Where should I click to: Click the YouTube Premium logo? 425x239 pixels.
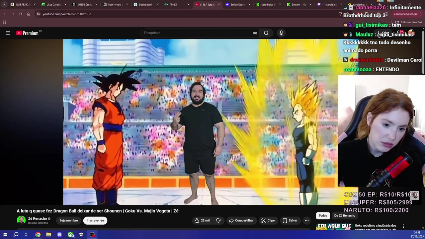(x=27, y=33)
